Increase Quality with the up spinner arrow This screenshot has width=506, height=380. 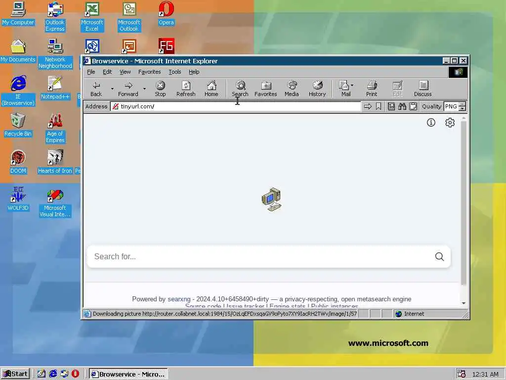462,104
